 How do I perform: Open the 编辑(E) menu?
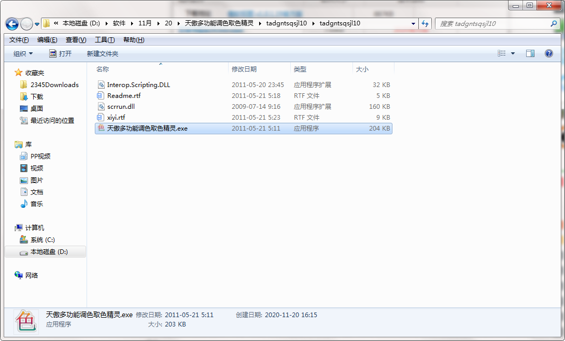coord(47,40)
